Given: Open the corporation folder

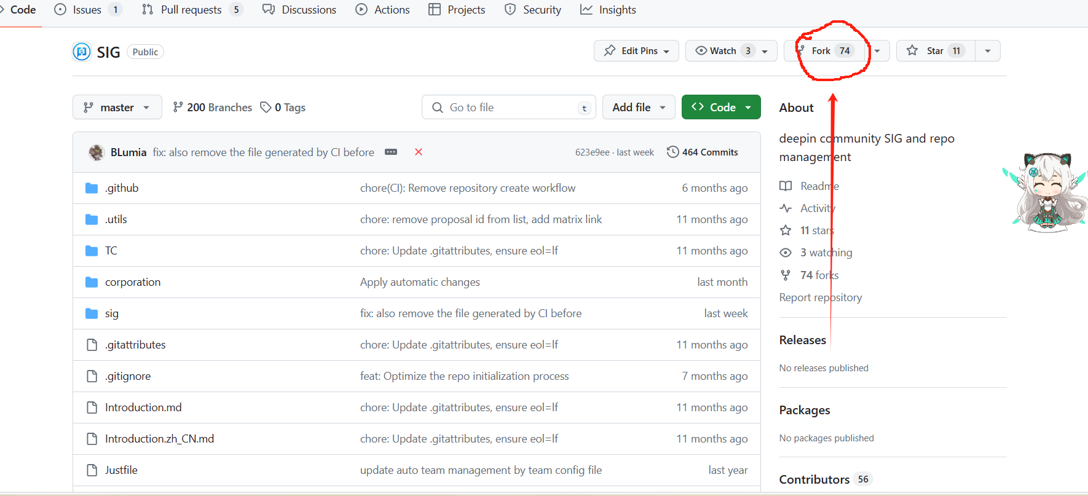Looking at the screenshot, I should (133, 282).
